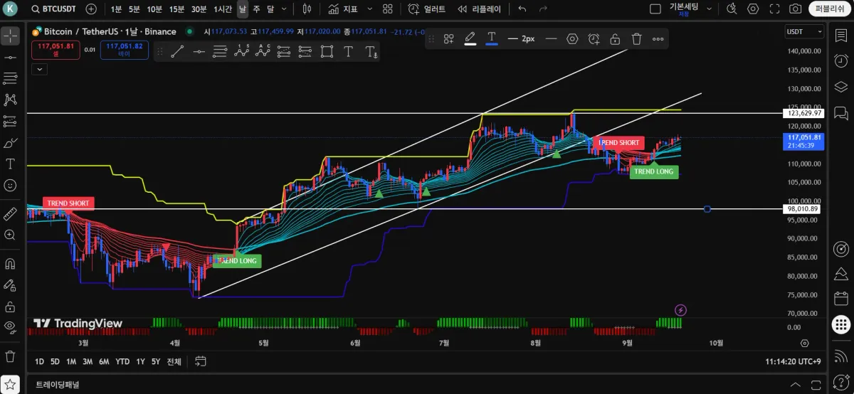Select the trend line drawing tool
This screenshot has width=854, height=394.
tap(177, 51)
